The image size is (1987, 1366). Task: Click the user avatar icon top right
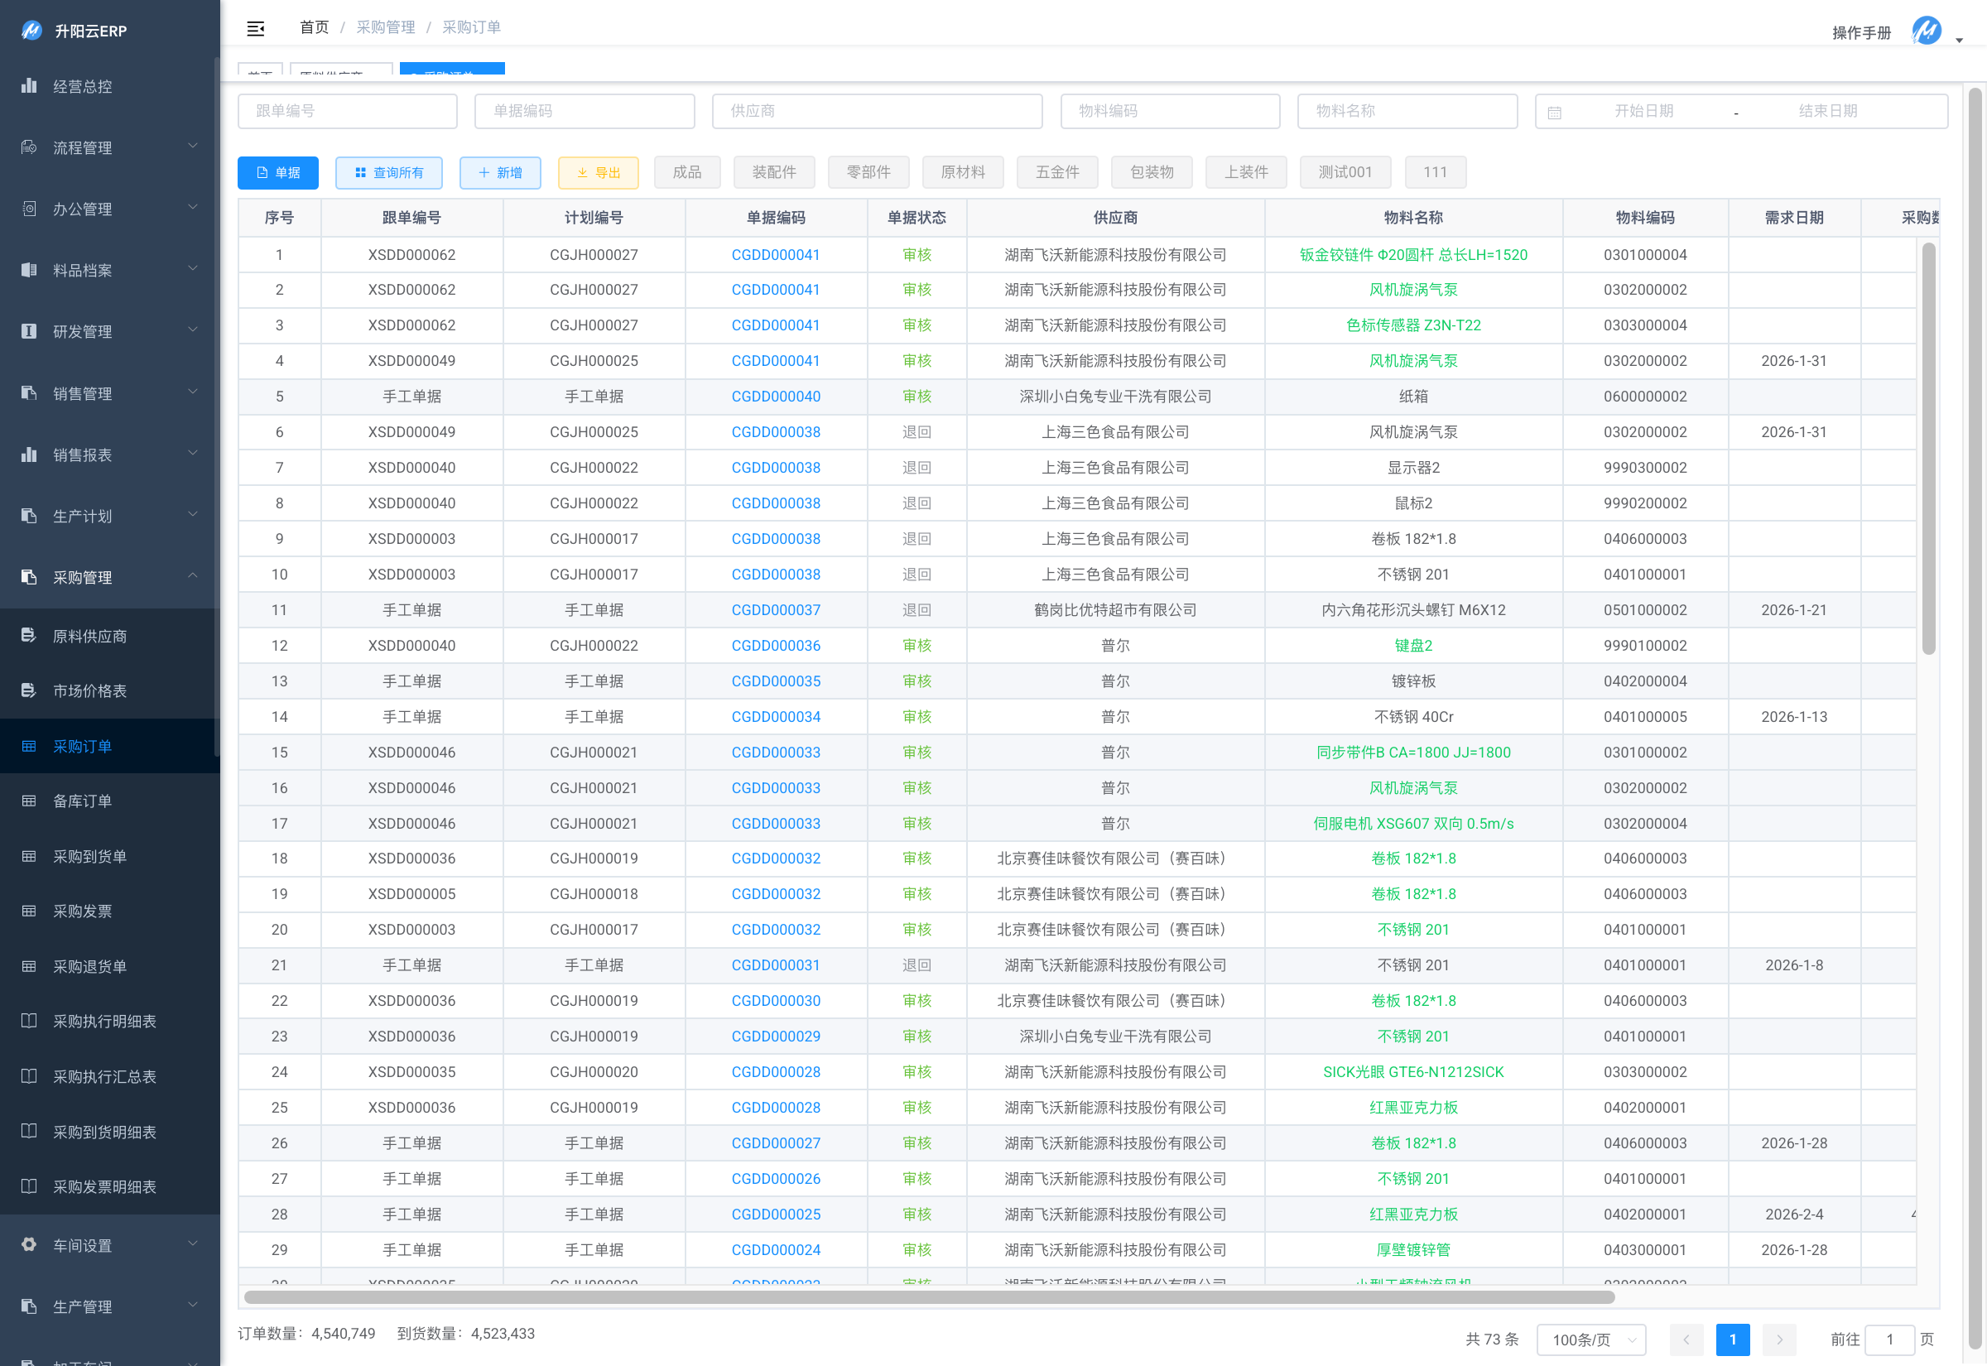pyautogui.click(x=1927, y=31)
